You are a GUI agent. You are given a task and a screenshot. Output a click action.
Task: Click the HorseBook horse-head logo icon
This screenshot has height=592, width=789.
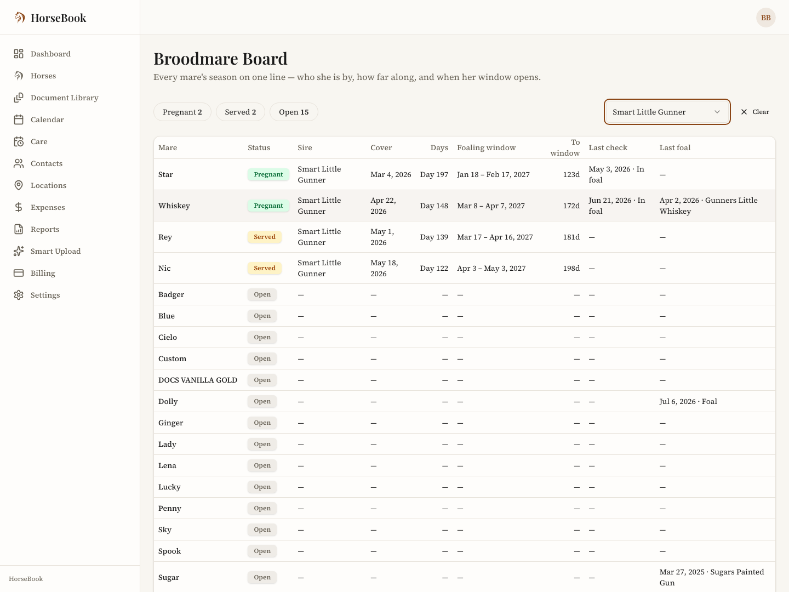pos(20,18)
